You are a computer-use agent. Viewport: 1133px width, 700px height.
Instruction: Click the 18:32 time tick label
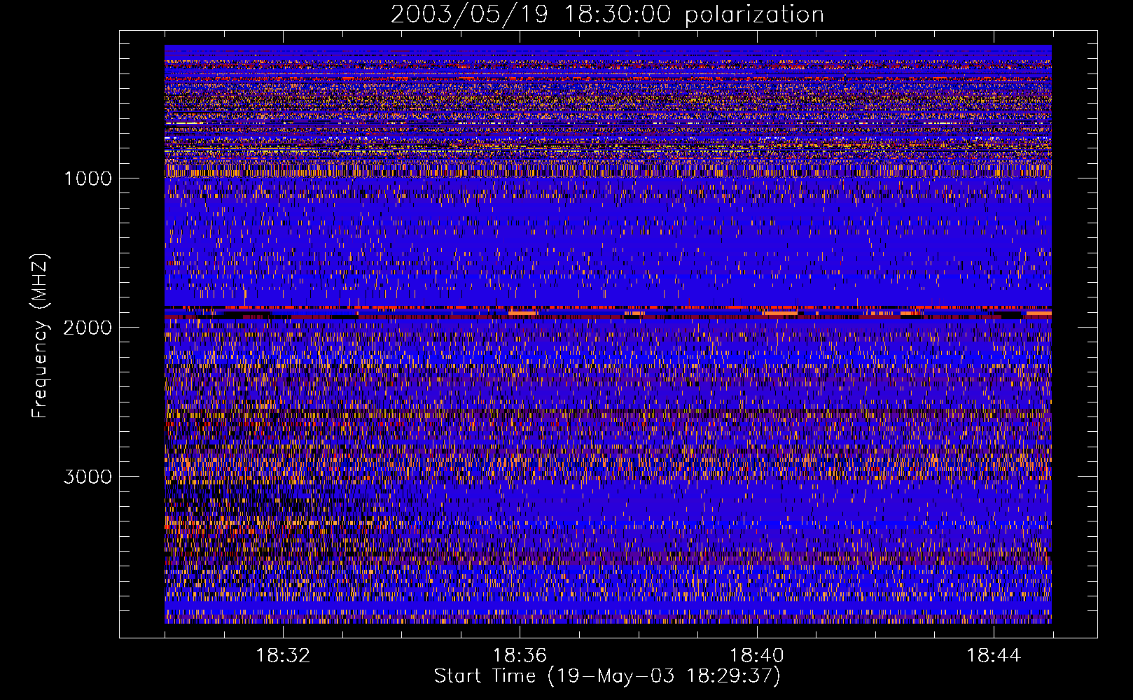[283, 656]
